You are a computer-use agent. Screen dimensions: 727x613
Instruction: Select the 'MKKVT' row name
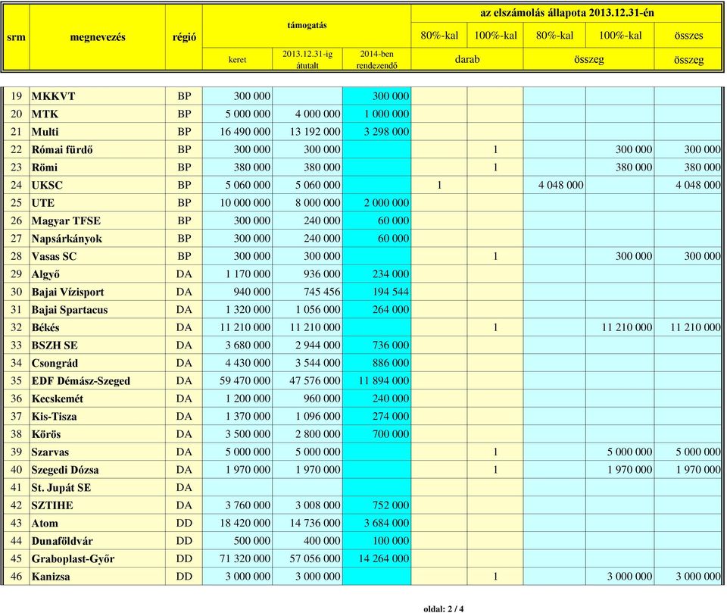click(x=98, y=96)
